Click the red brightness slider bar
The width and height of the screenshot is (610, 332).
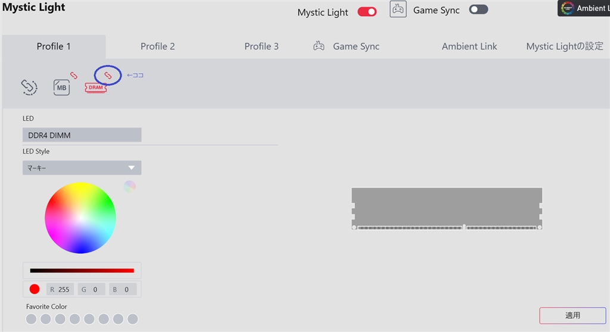(x=82, y=271)
